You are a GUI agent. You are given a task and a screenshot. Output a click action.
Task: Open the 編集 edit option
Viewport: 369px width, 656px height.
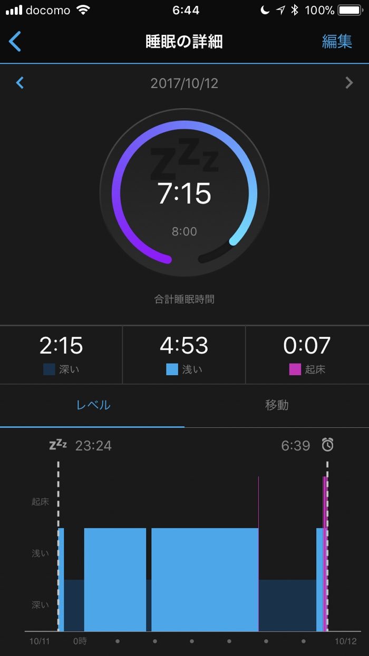(337, 42)
